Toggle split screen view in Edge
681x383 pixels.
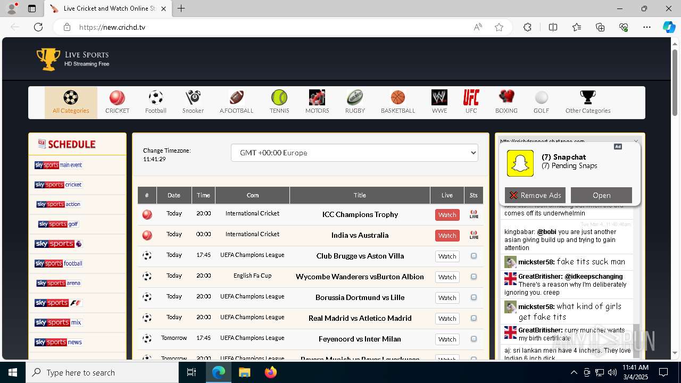[553, 27]
